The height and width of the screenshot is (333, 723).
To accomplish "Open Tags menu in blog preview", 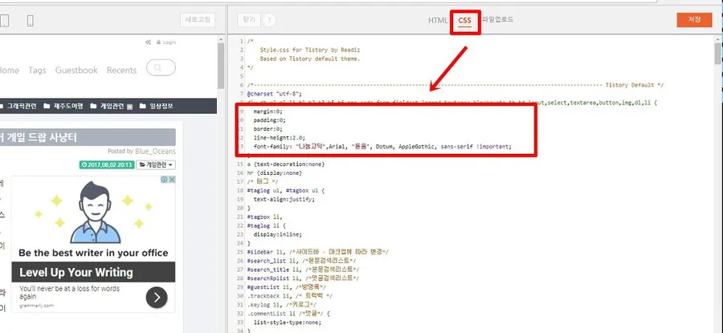I will coord(37,70).
